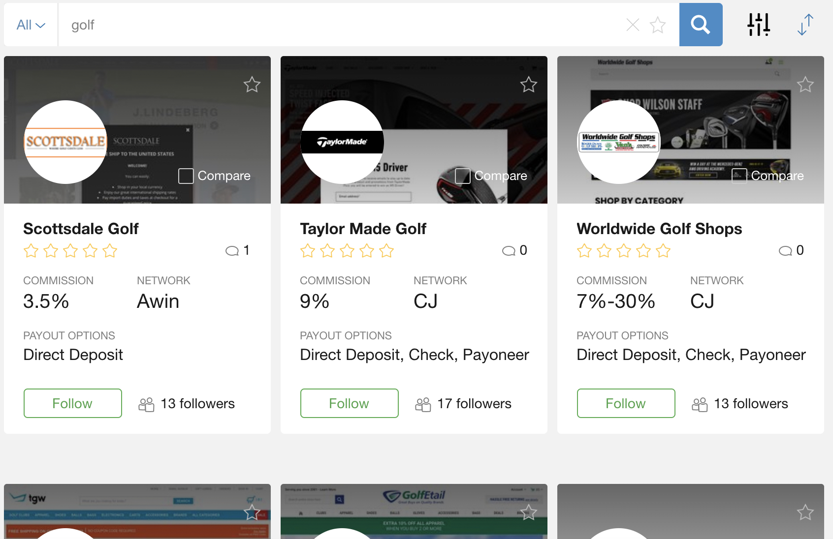Favorite Scottsdale Golf with the star icon

(x=252, y=85)
